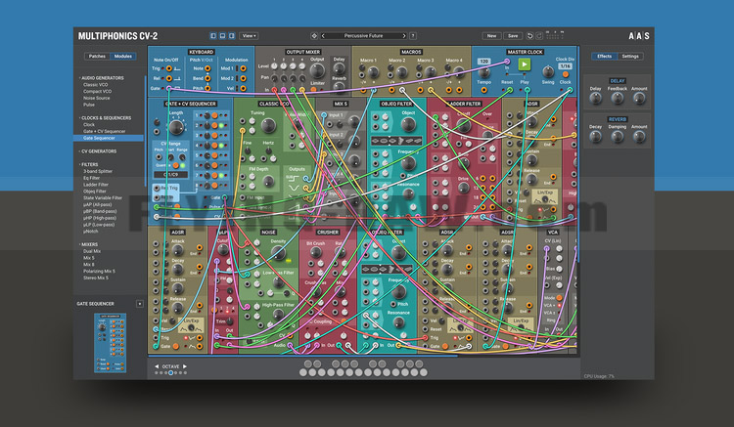
Task: Switch to the Modules tab
Action: pyautogui.click(x=123, y=56)
